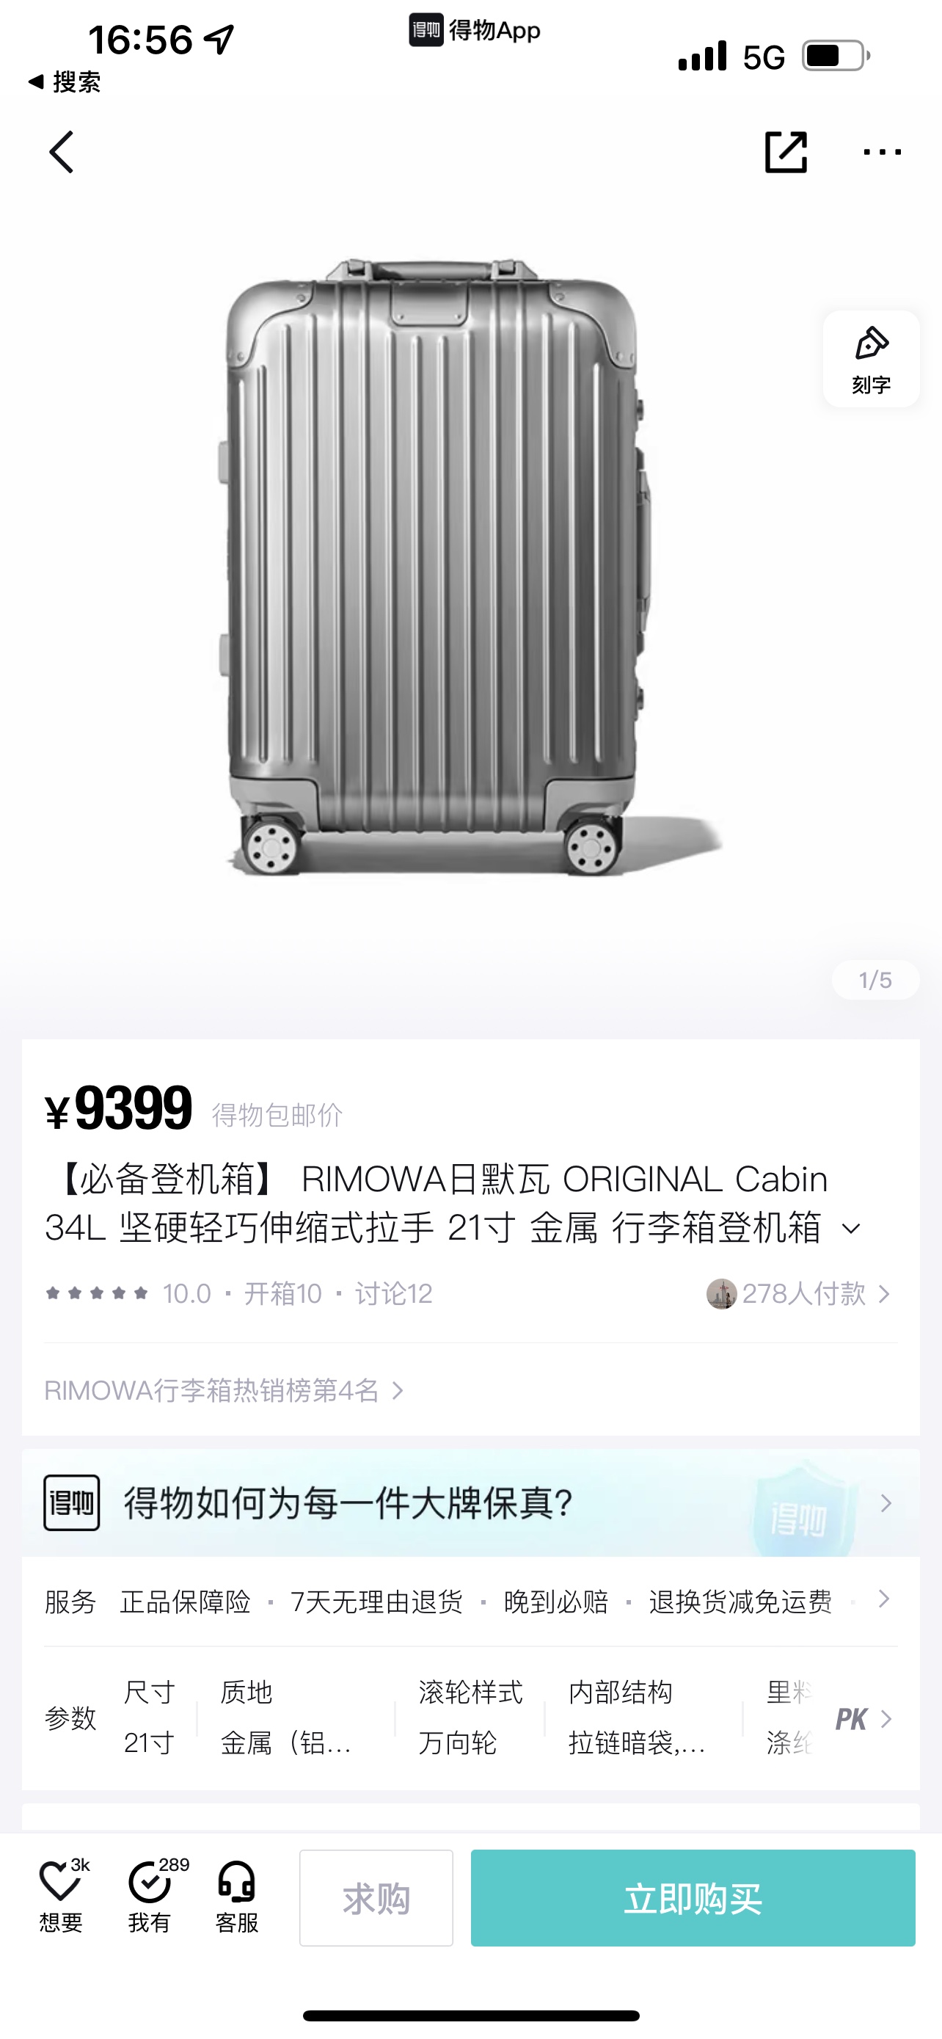Expand the product title chevron
Viewport: 942px width, 2039px height.
(x=851, y=1229)
